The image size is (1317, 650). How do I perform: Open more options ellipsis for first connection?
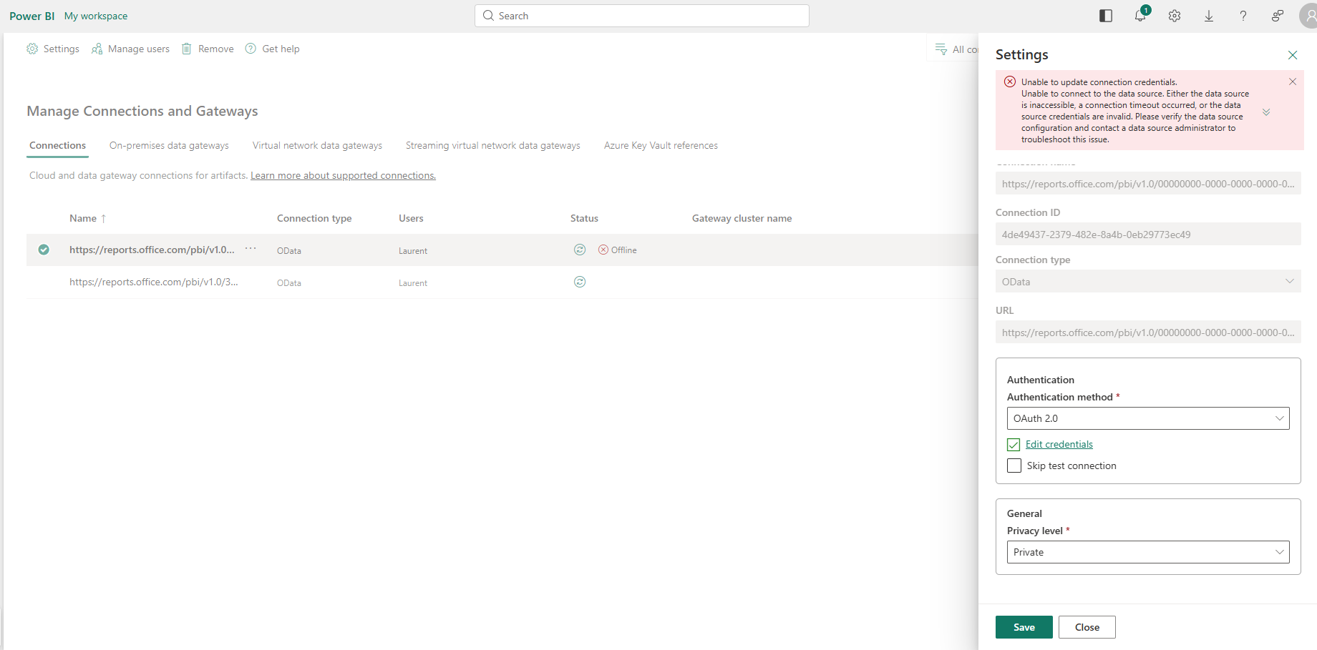[x=251, y=249]
